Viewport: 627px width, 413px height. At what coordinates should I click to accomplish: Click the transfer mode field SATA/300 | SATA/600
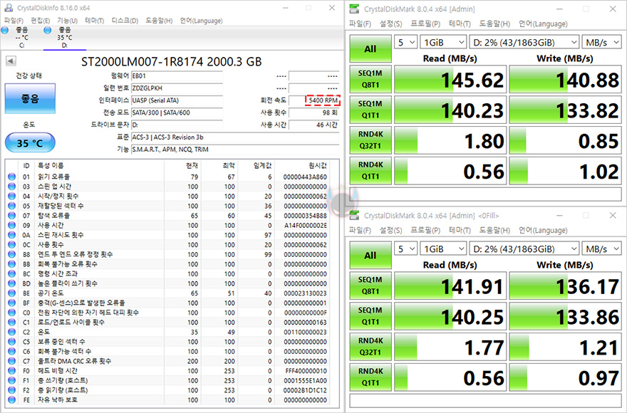[x=177, y=113]
